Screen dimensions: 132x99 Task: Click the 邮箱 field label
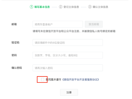[x=14, y=24]
